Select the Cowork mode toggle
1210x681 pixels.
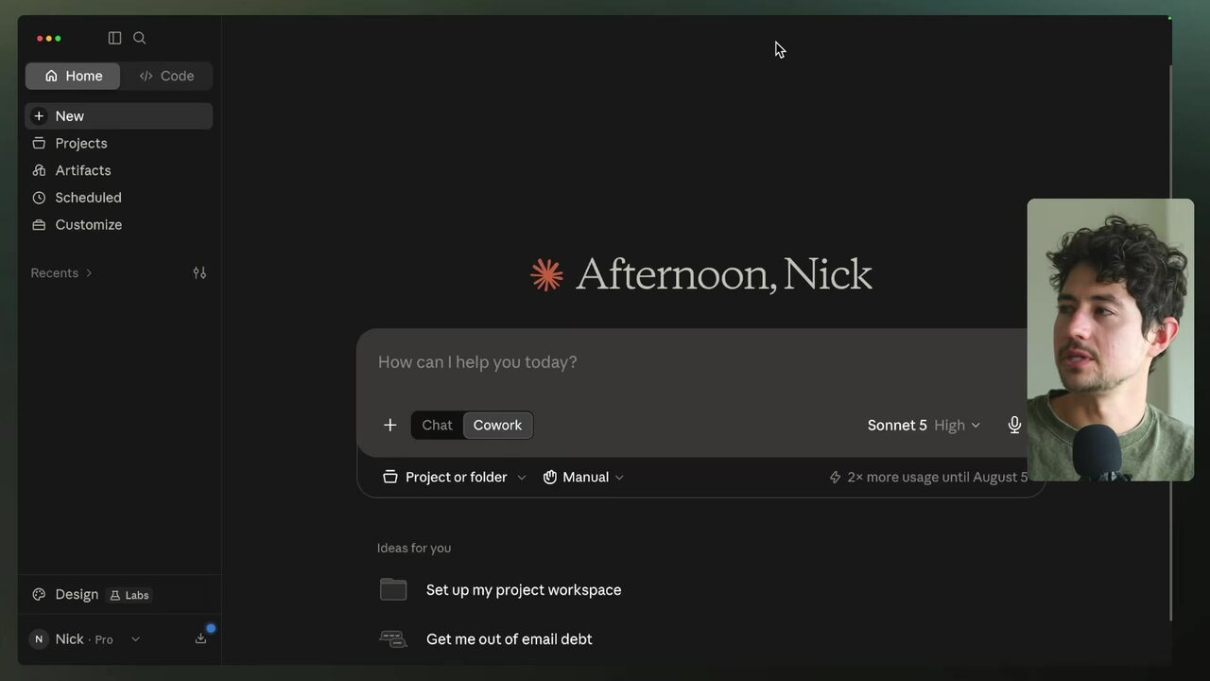497,425
